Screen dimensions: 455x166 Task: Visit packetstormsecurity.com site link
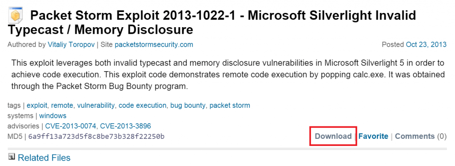[x=154, y=45]
